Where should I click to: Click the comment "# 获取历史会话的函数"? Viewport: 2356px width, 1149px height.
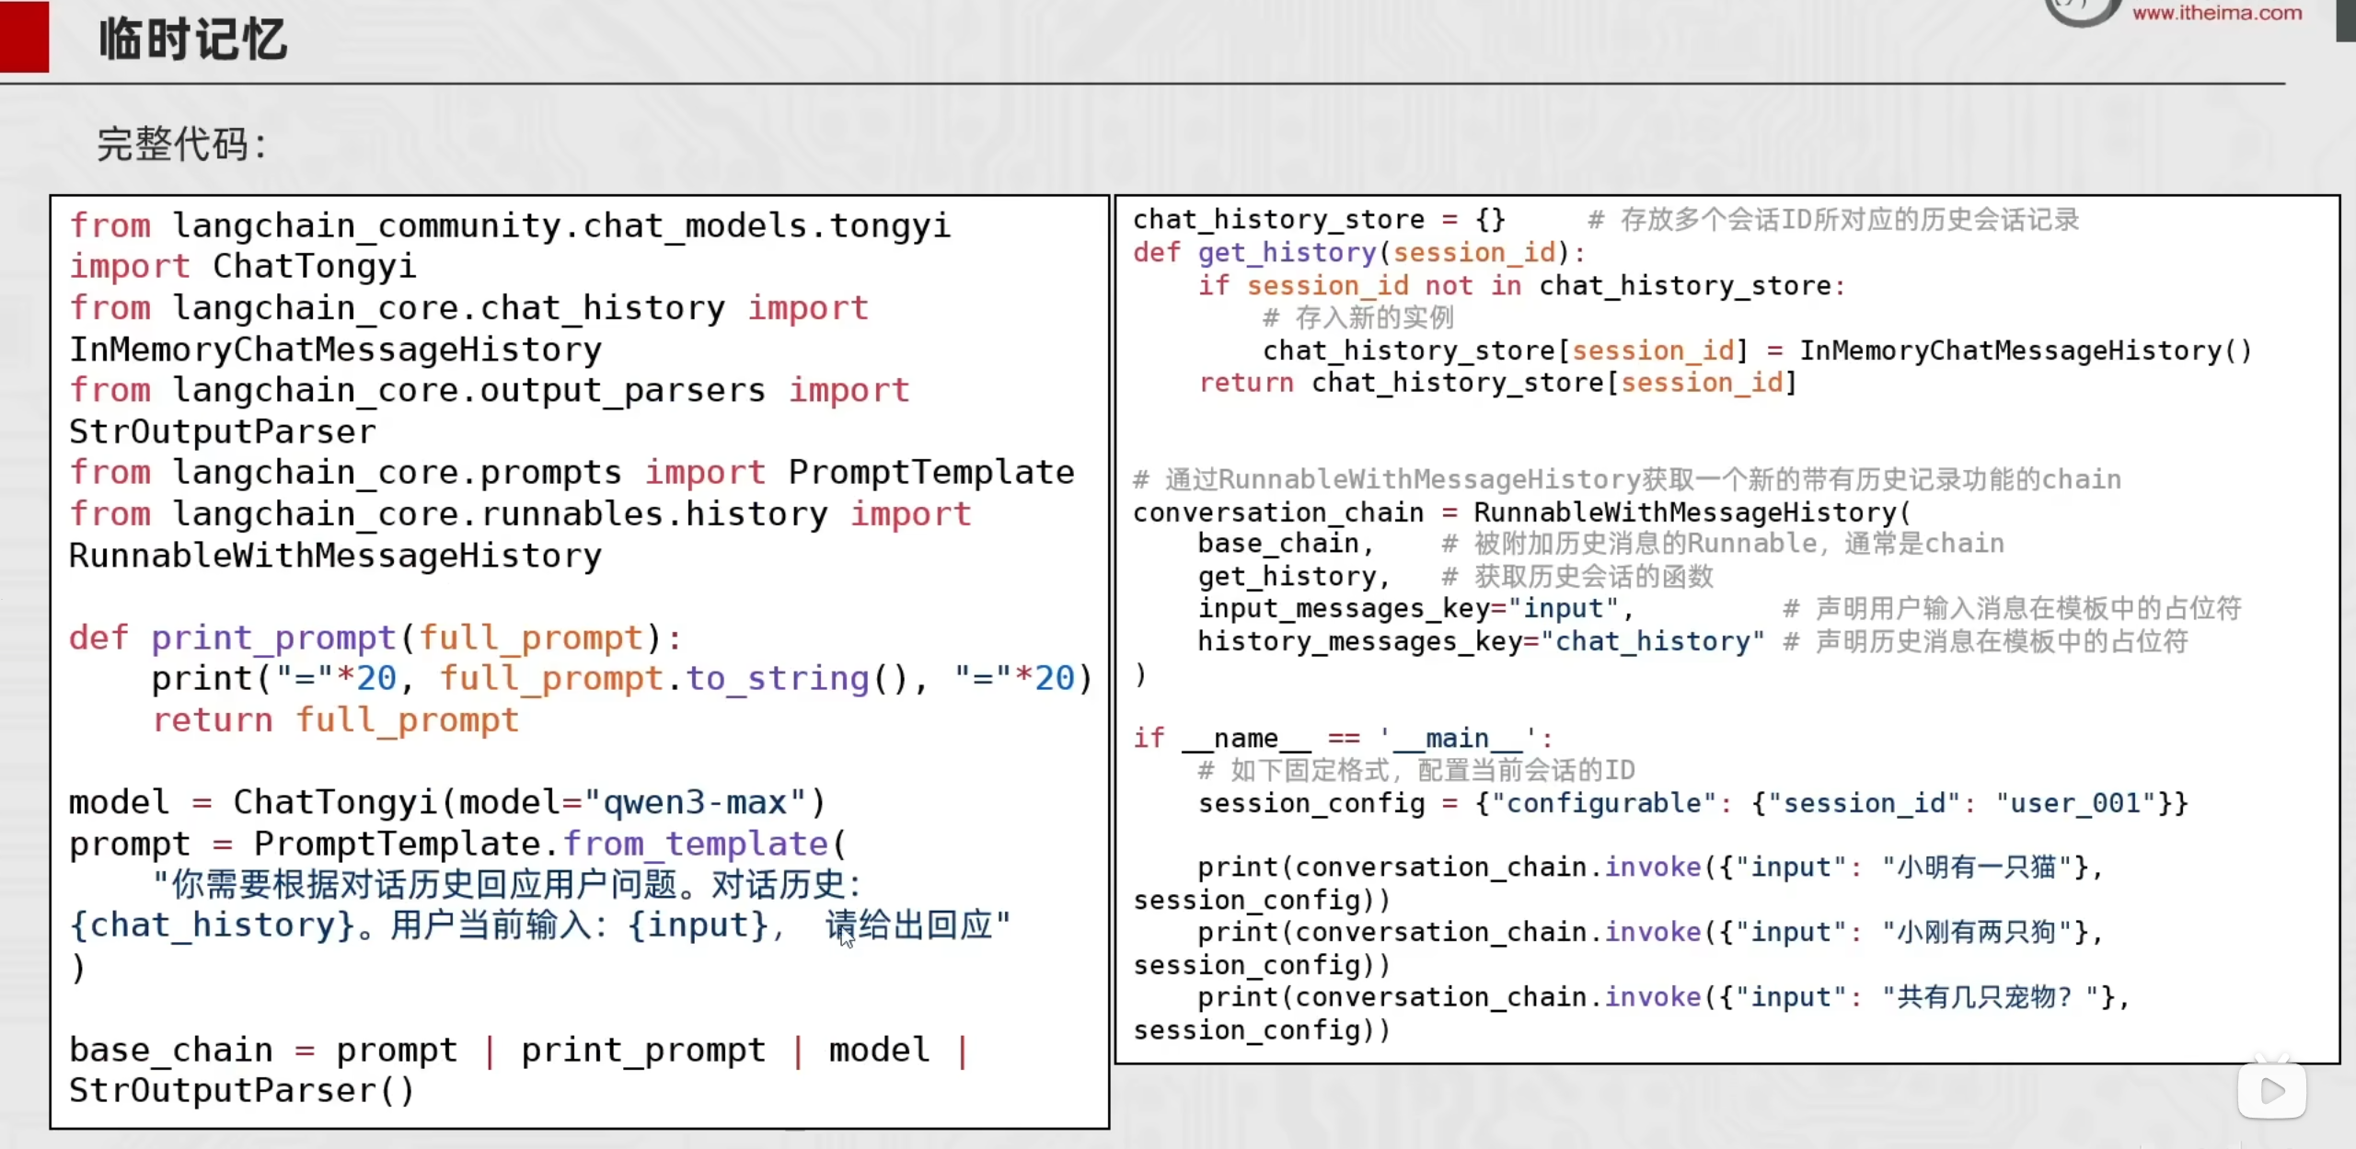(1577, 577)
